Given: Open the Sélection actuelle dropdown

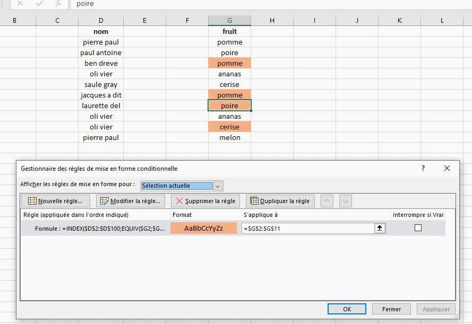Looking at the screenshot, I should [182, 186].
